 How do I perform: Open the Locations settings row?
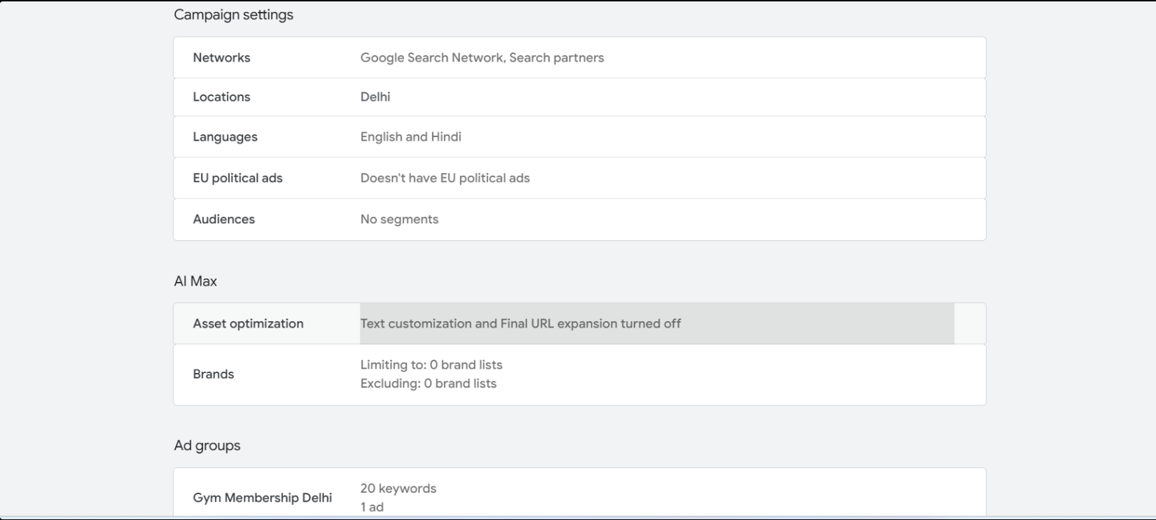click(580, 97)
